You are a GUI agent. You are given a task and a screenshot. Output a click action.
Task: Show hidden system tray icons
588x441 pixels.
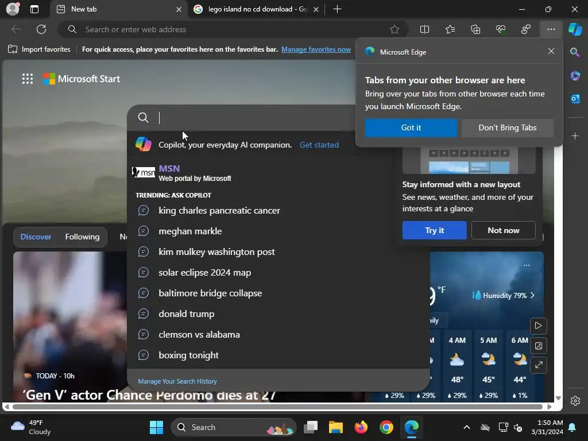466,427
